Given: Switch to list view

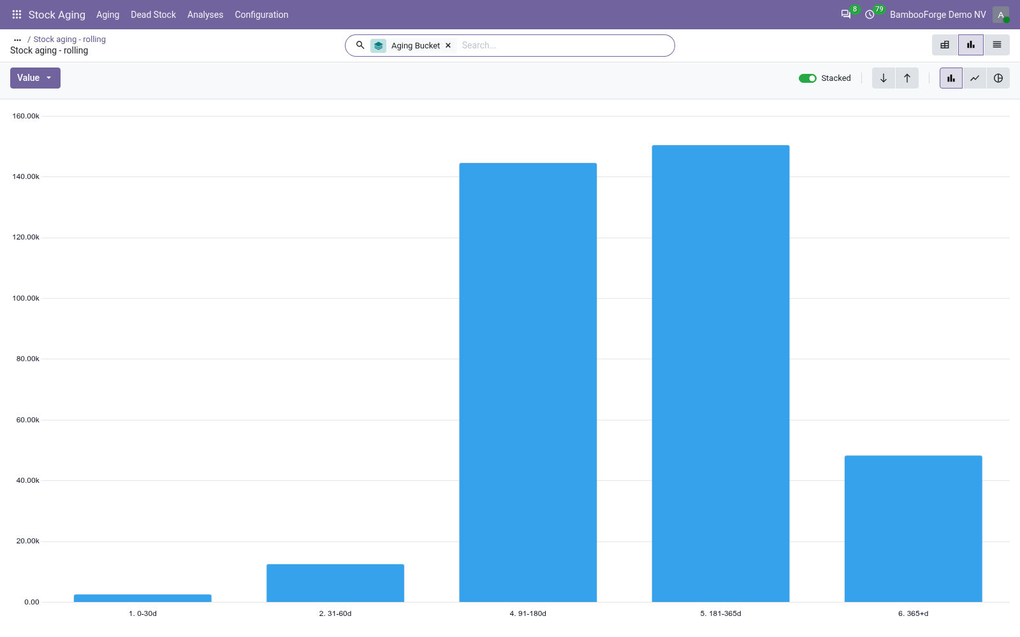Looking at the screenshot, I should (x=997, y=45).
